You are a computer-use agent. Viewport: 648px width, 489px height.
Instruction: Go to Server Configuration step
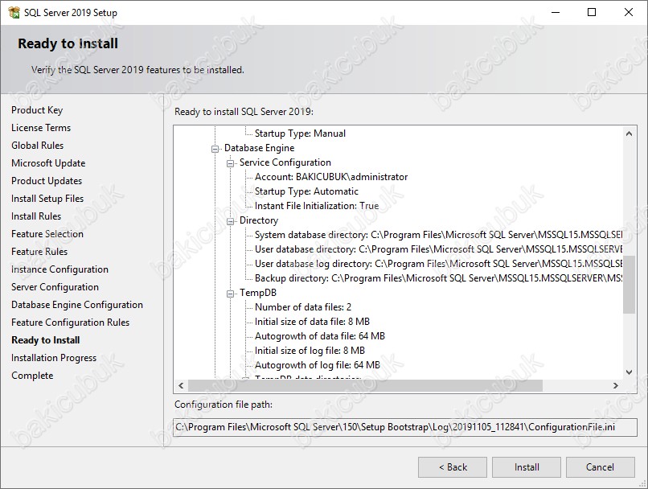click(x=55, y=287)
